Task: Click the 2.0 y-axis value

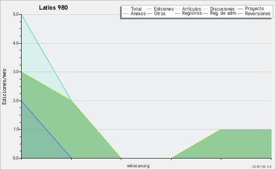Action: tap(16, 101)
